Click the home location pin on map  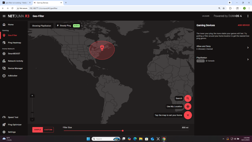pos(102,48)
